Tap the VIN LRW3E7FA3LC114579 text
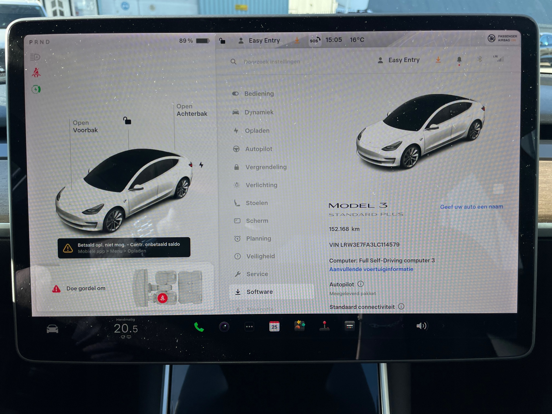The width and height of the screenshot is (552, 414). pos(364,245)
